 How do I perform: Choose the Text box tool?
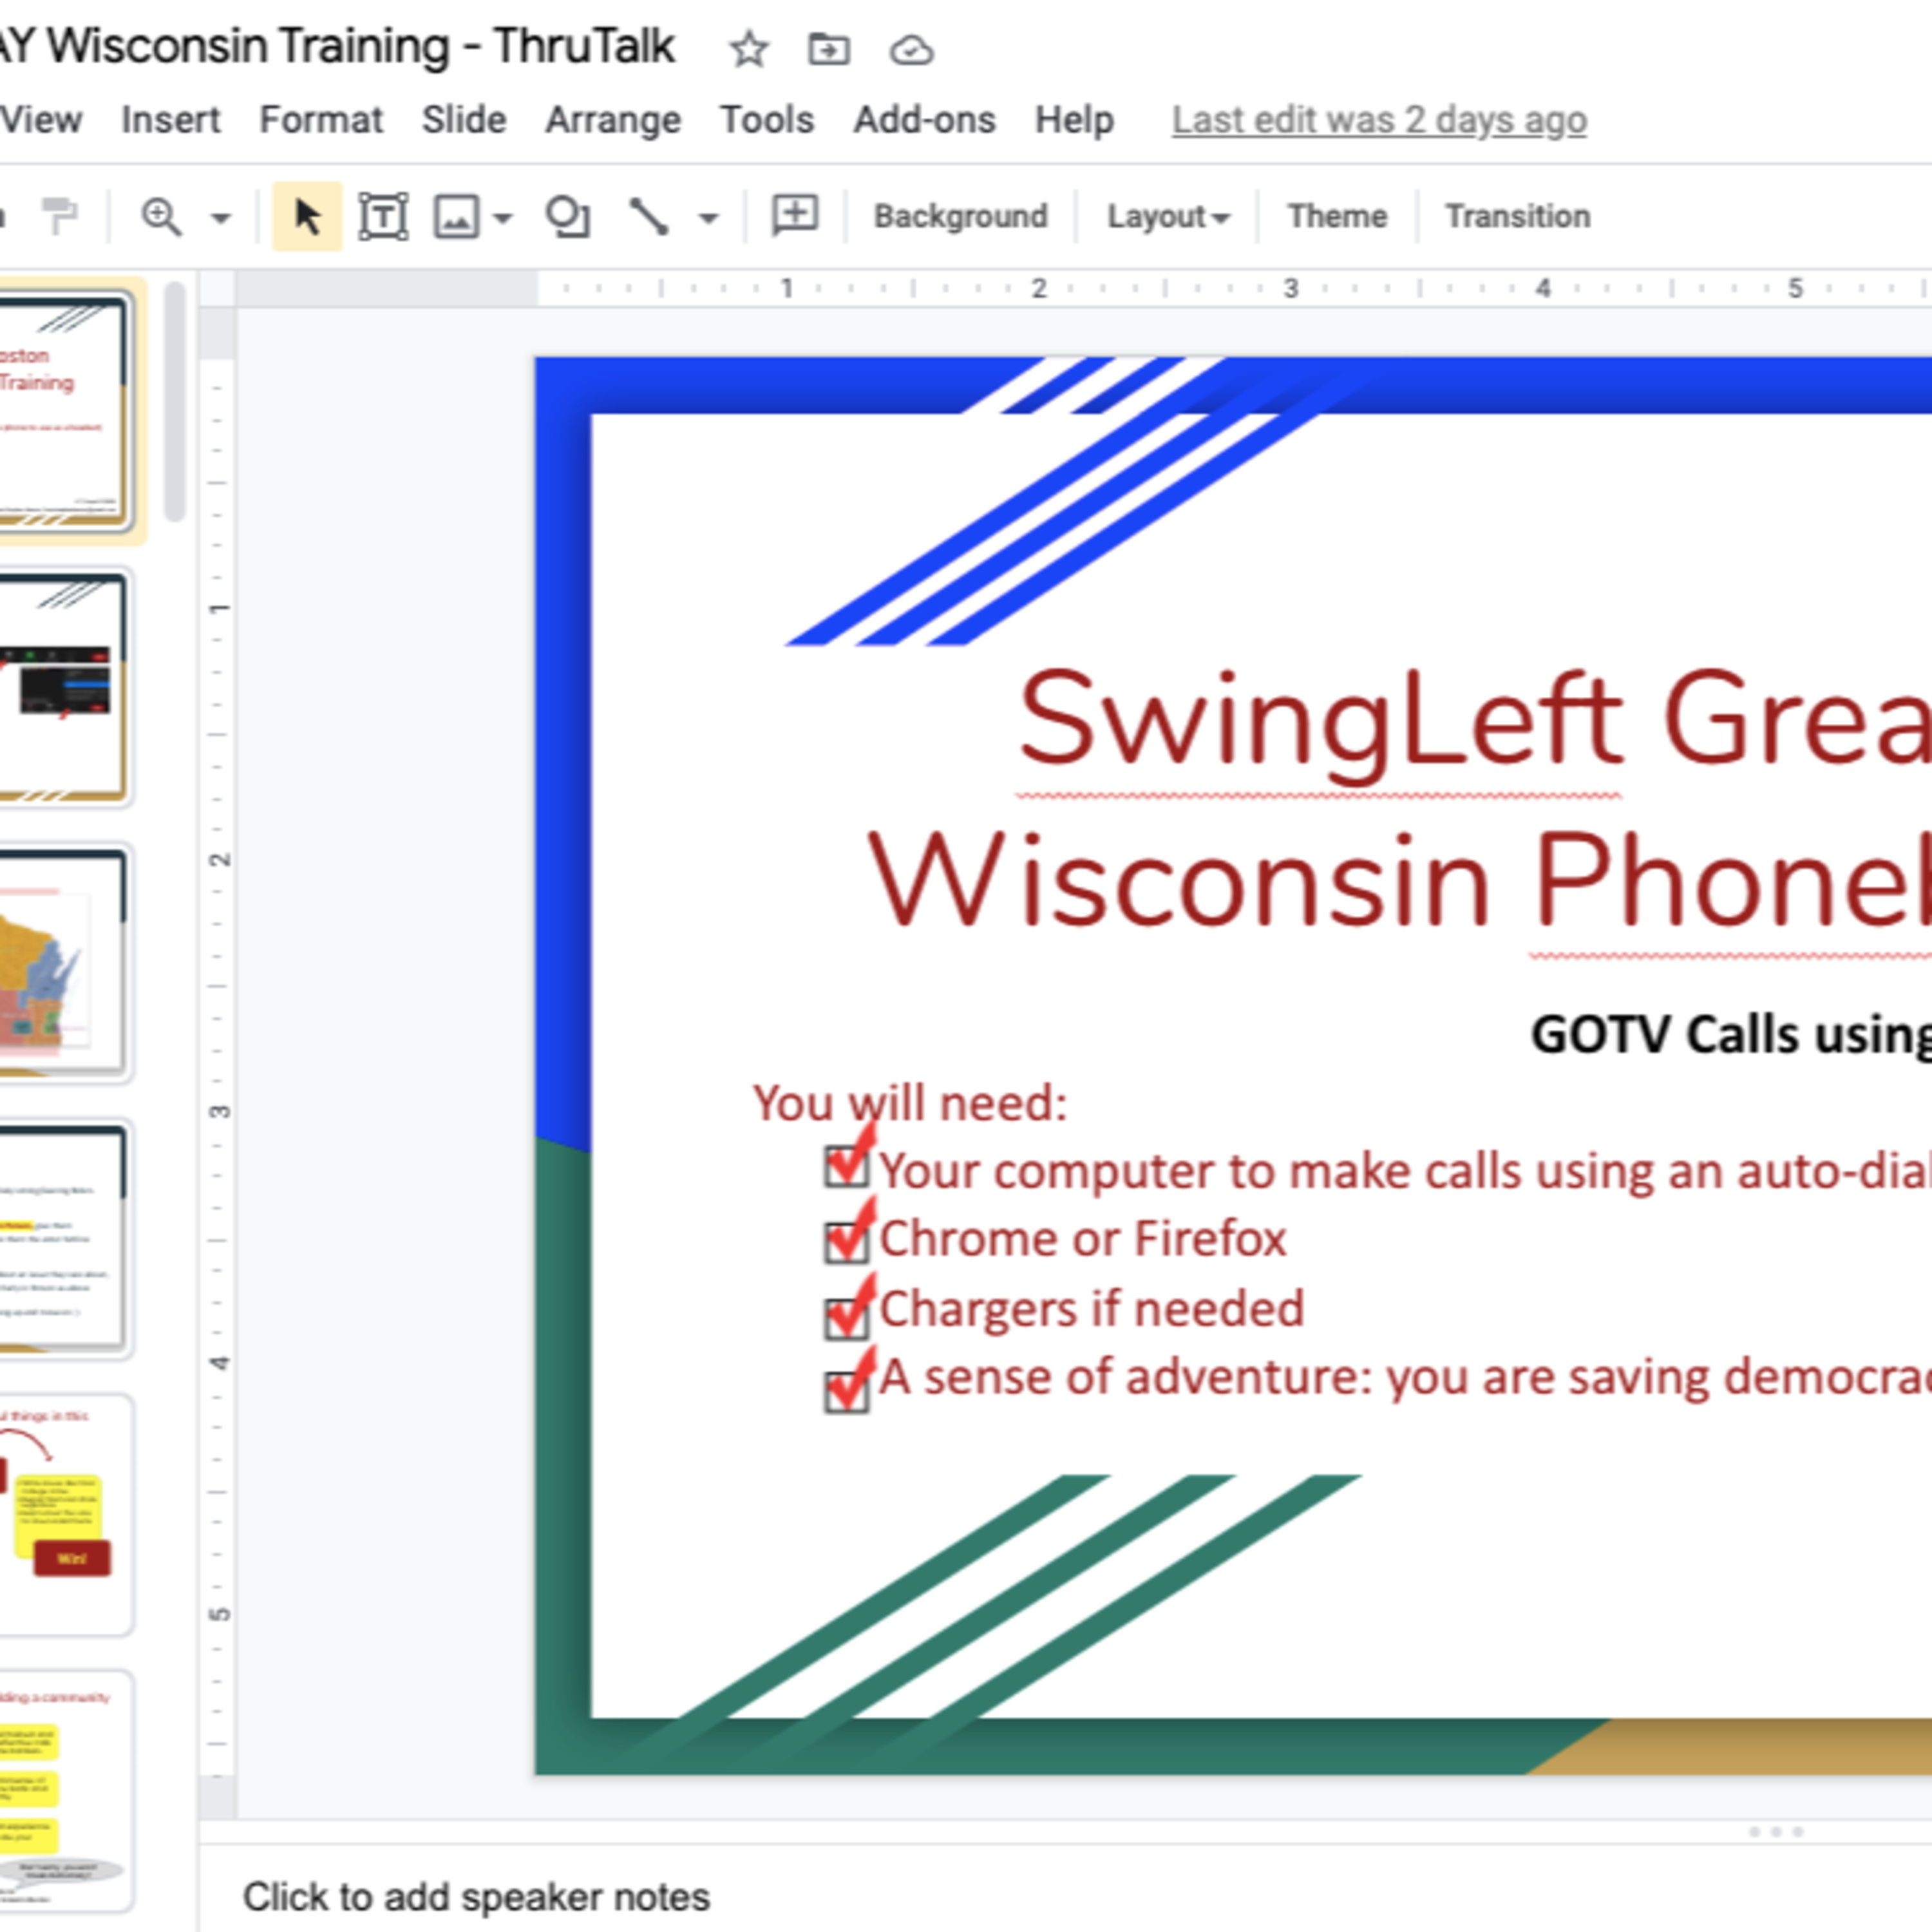tap(383, 216)
